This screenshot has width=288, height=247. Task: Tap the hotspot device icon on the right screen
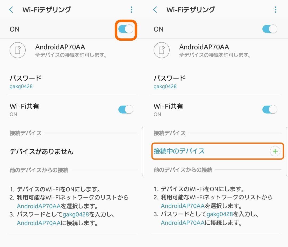coord(162,50)
